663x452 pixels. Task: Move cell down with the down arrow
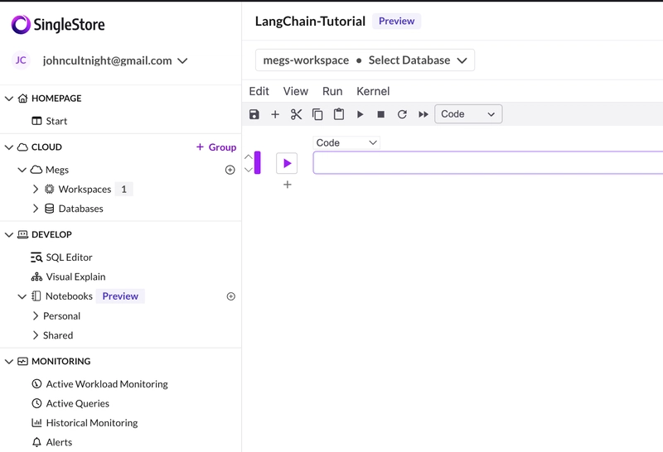(x=248, y=170)
